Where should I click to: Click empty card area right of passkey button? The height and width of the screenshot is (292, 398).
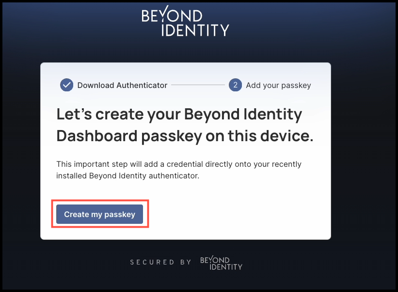(x=236, y=214)
